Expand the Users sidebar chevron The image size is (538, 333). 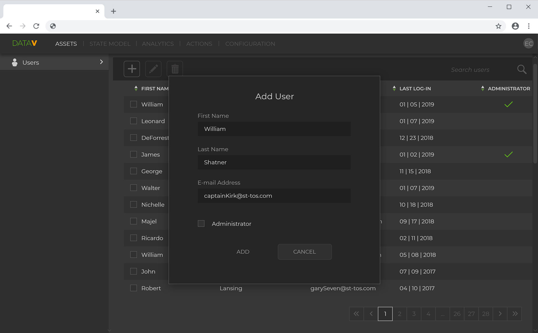[101, 62]
